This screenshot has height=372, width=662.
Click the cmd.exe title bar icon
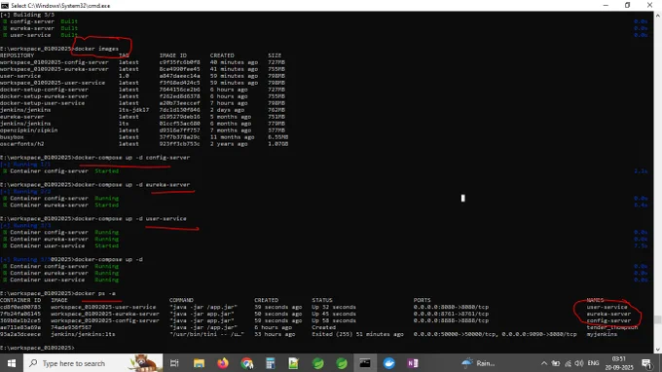[4, 6]
